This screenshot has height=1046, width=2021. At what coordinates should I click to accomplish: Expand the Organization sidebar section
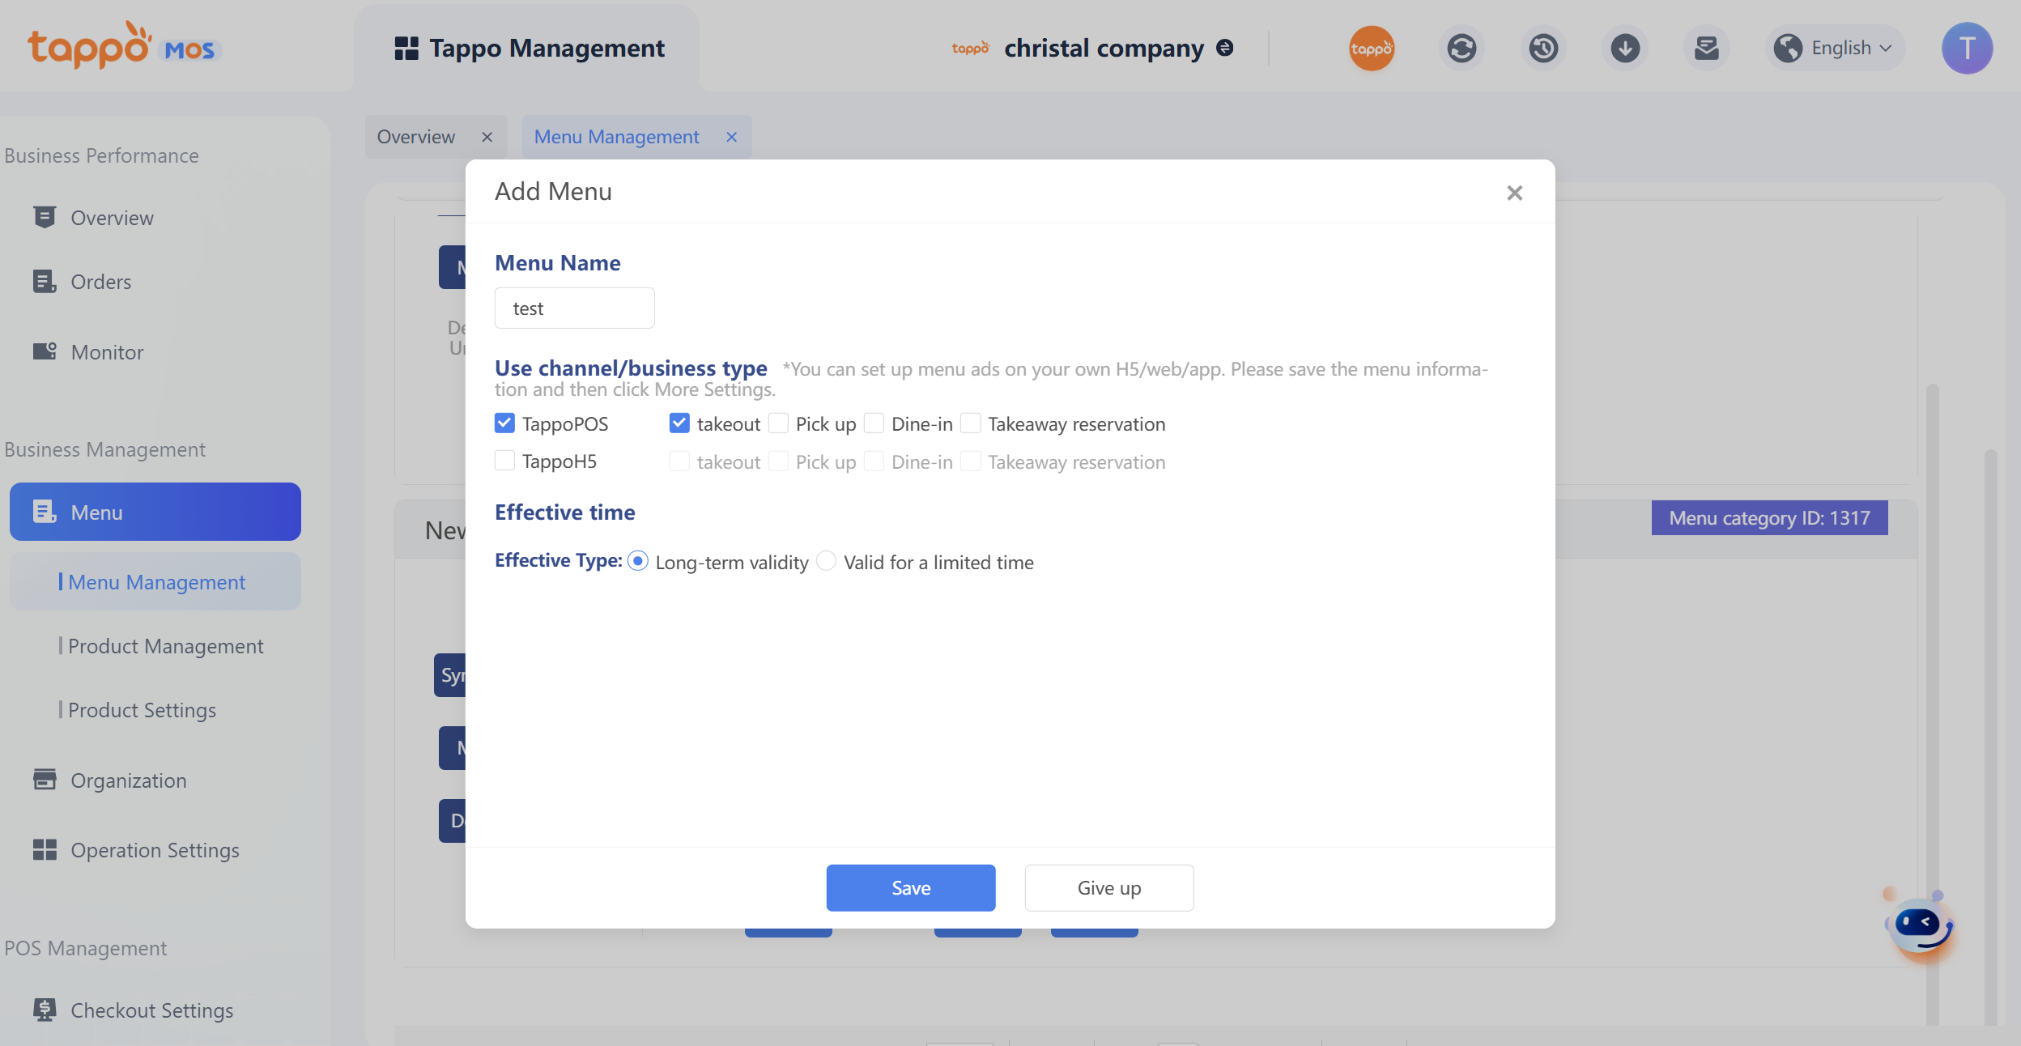(128, 780)
